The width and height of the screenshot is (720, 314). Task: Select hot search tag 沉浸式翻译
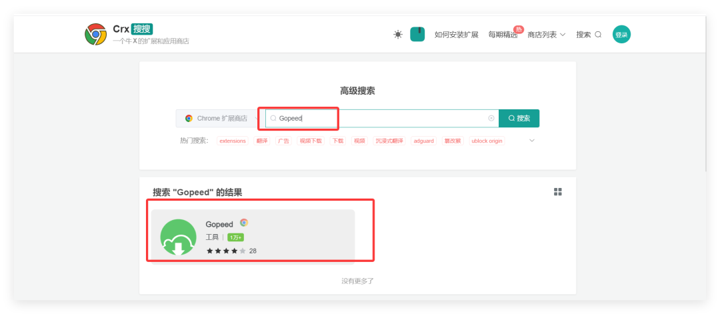[x=389, y=141]
